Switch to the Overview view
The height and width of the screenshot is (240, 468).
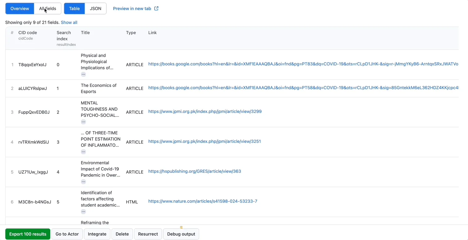[20, 8]
